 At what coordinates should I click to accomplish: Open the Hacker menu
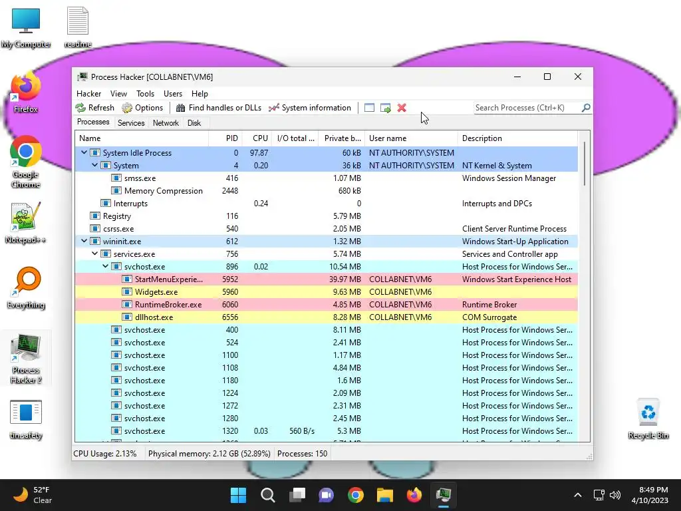(x=88, y=93)
